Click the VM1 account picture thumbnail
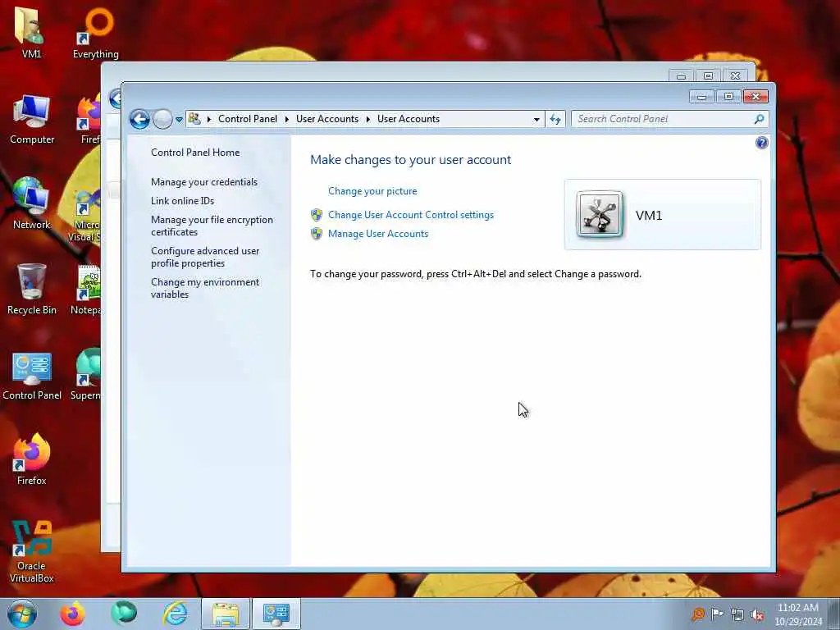The height and width of the screenshot is (630, 840). 600,214
